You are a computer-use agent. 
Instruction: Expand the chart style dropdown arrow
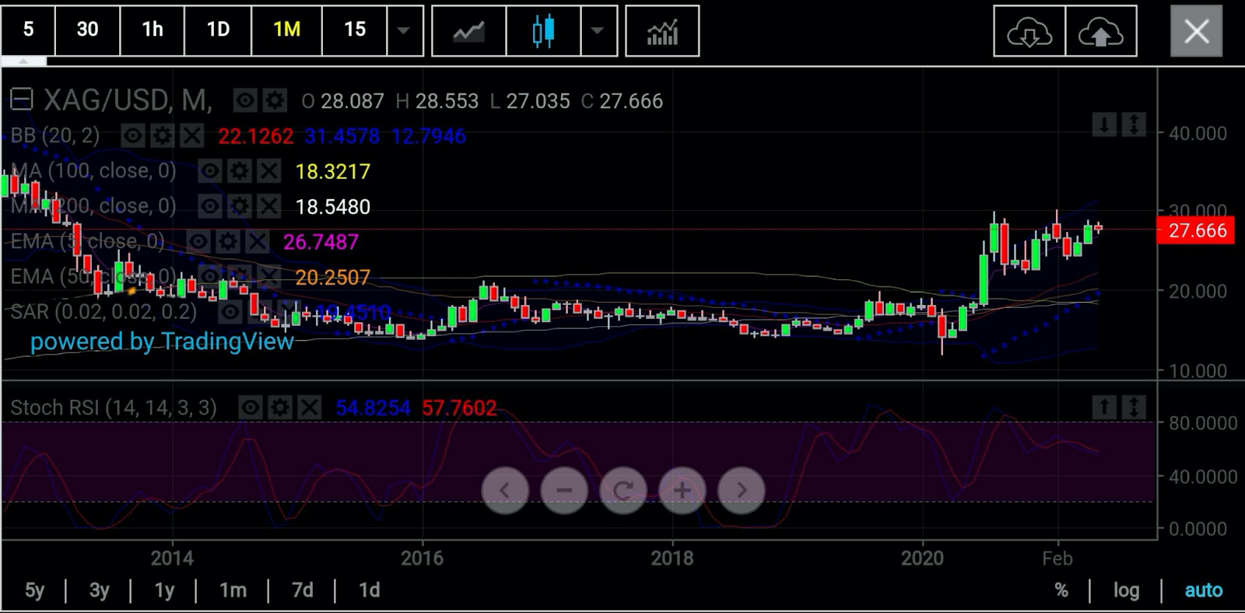coord(598,31)
